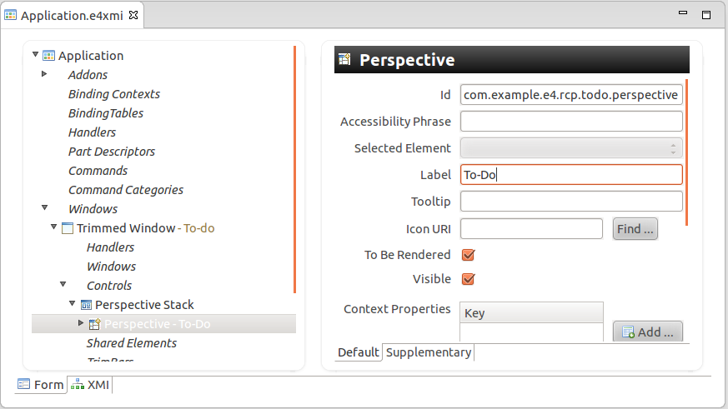Click the Perspective Stack icon
728x409 pixels.
click(x=86, y=305)
